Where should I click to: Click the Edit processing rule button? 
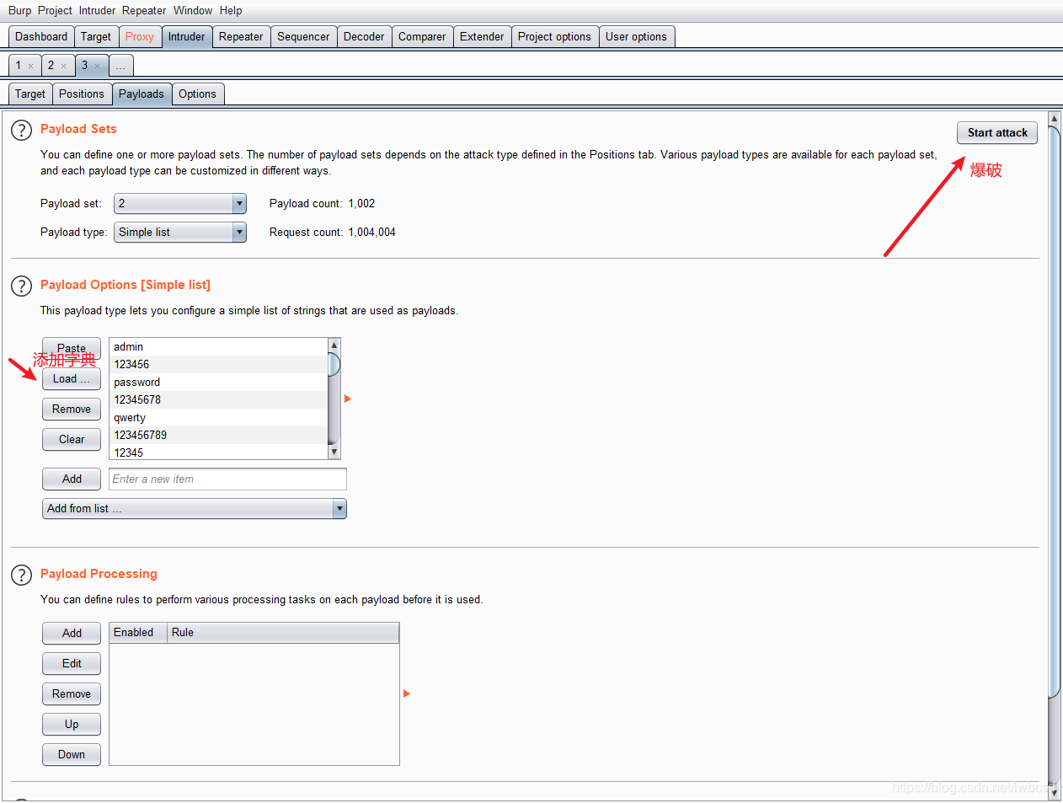72,663
